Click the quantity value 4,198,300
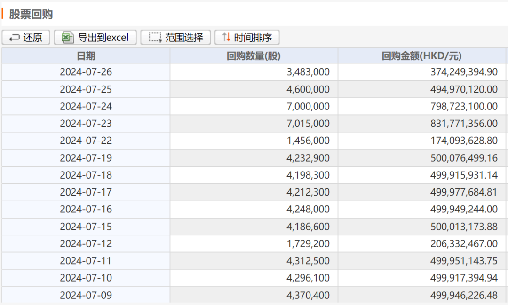This screenshot has height=305, width=508. point(308,175)
